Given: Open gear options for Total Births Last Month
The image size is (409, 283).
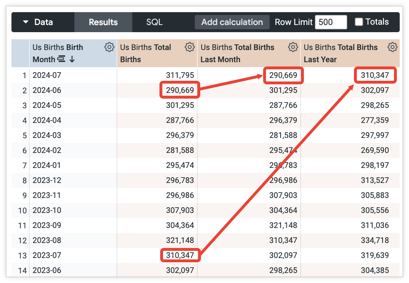Looking at the screenshot, I should pyautogui.click(x=293, y=47).
